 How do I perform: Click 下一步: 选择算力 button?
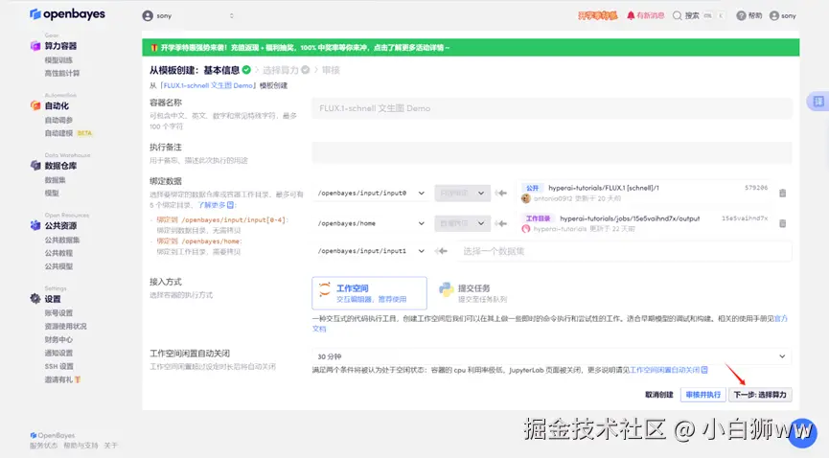[x=760, y=395]
